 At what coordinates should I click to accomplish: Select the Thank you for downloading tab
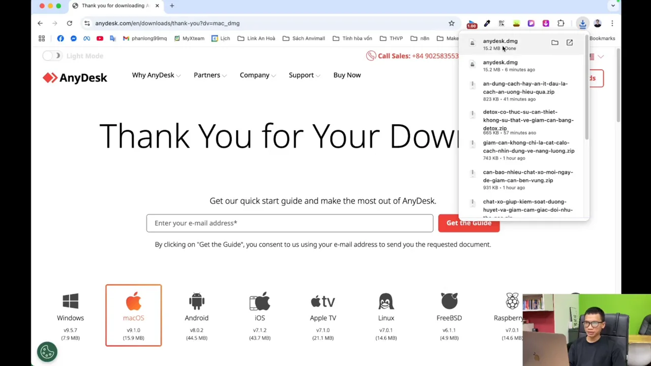click(115, 6)
